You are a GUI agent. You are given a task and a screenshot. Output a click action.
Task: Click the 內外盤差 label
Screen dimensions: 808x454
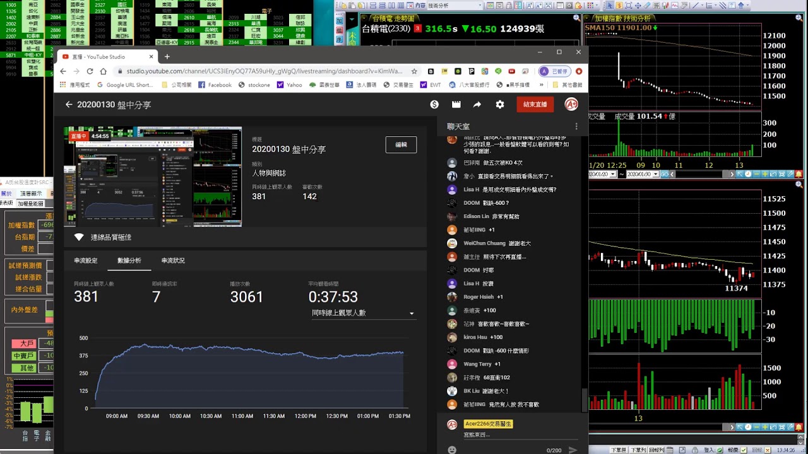pyautogui.click(x=25, y=310)
